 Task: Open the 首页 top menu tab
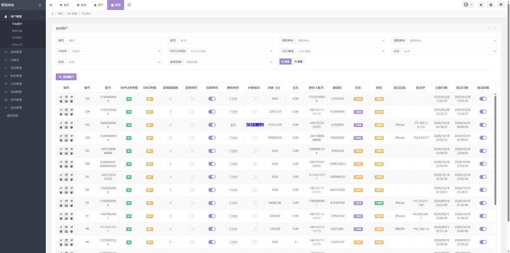click(65, 4)
